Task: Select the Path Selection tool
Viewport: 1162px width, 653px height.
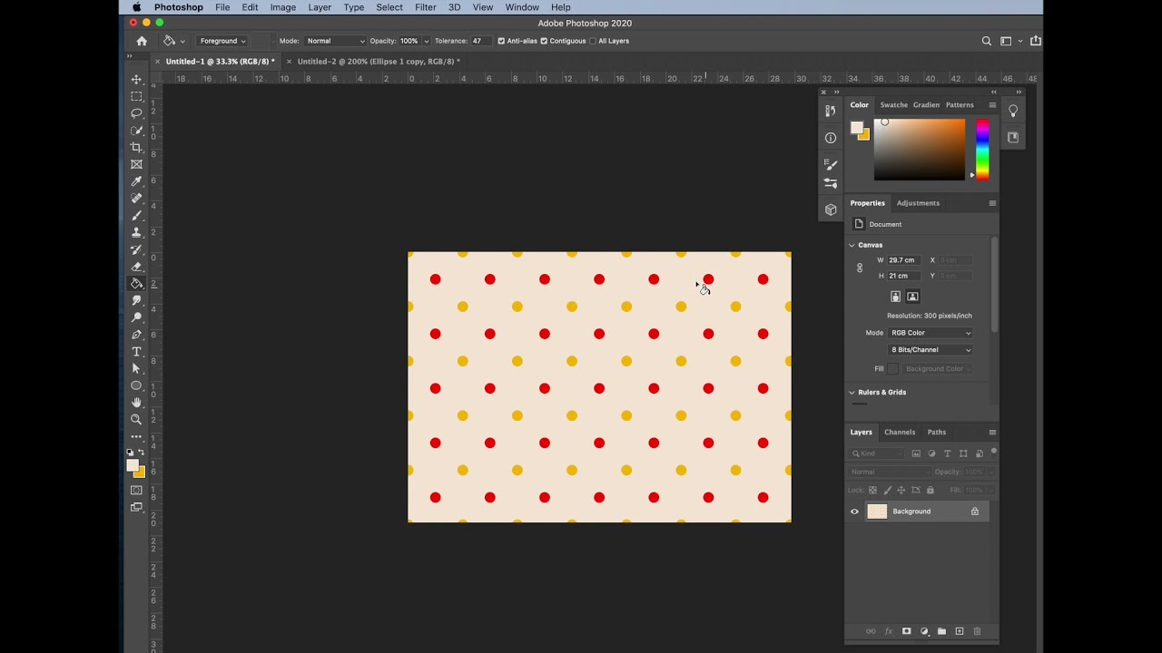Action: 136,368
